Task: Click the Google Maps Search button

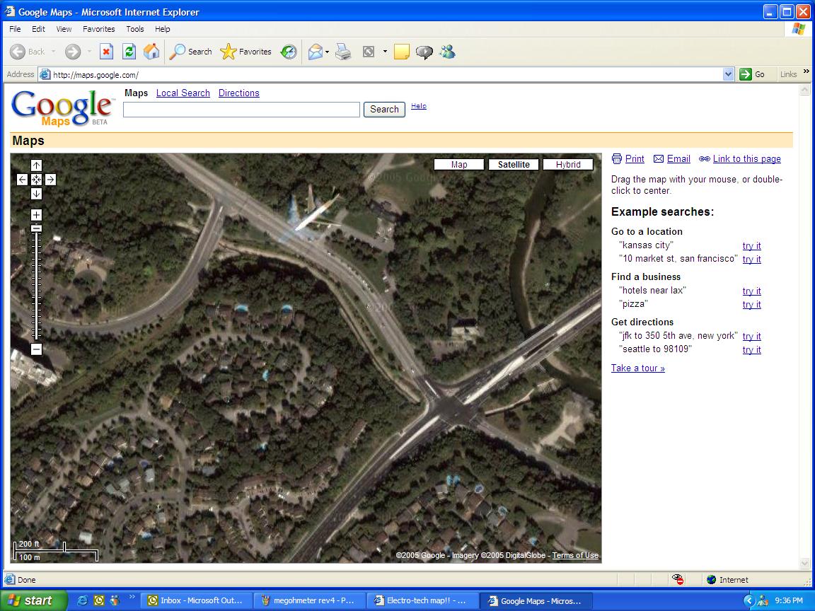Action: coord(384,110)
